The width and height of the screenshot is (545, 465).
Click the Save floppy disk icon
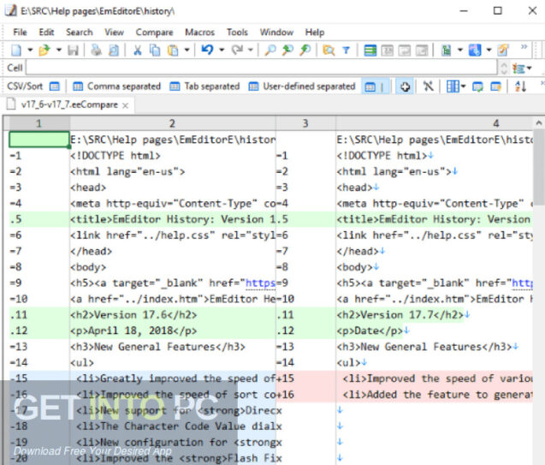[x=73, y=51]
